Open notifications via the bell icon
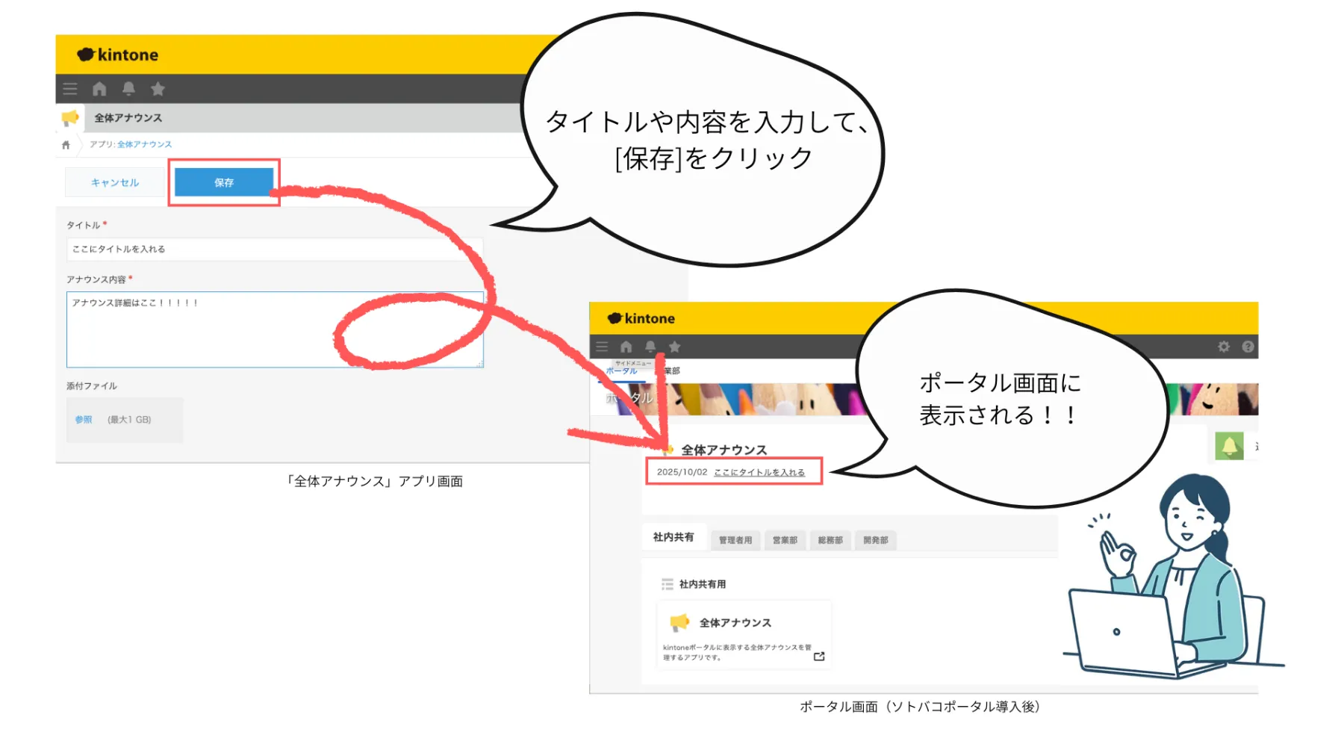Viewport: 1344px width, 756px height. [x=128, y=88]
